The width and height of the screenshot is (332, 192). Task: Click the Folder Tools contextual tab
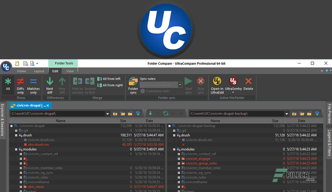64,63
